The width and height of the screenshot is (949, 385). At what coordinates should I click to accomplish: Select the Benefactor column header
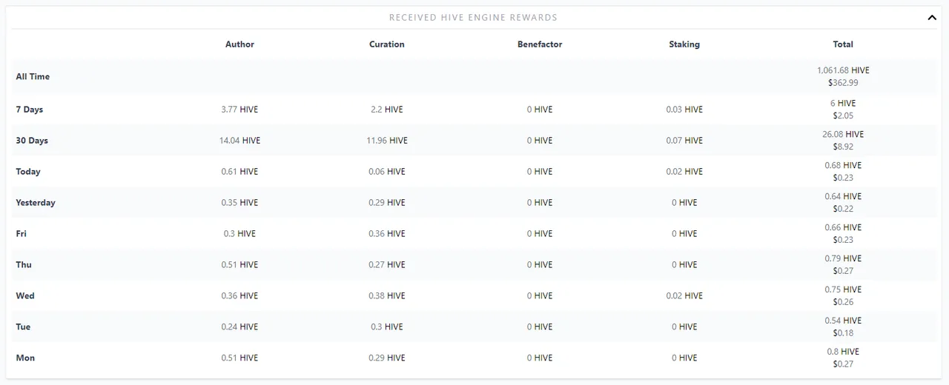(540, 44)
